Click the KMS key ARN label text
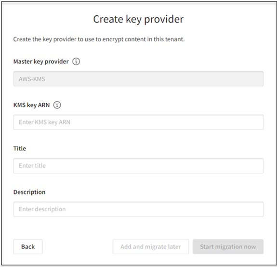Screen dimensions: 277x267 click(x=31, y=105)
